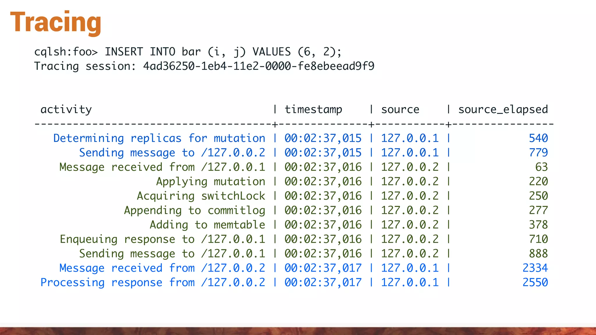596x335 pixels.
Task: Click the "timestamp" column header
Action: [313, 110]
